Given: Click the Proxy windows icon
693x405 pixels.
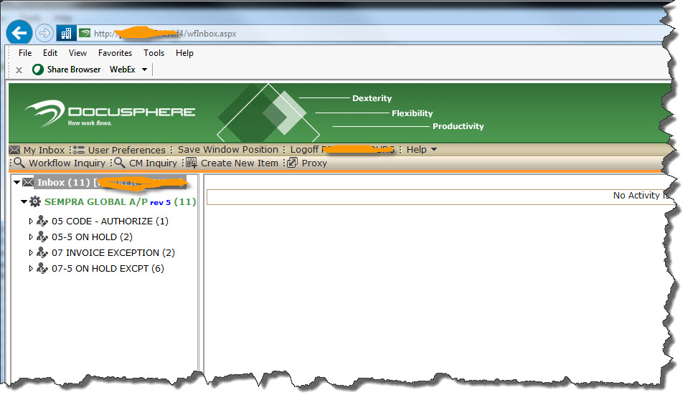Looking at the screenshot, I should coord(292,163).
